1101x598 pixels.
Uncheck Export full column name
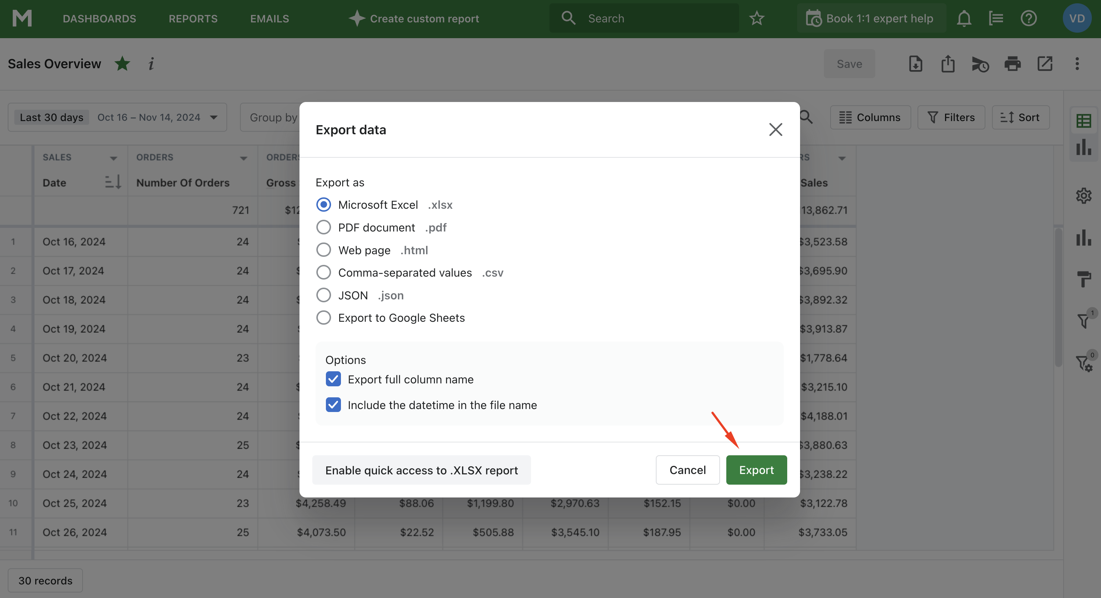[333, 379]
